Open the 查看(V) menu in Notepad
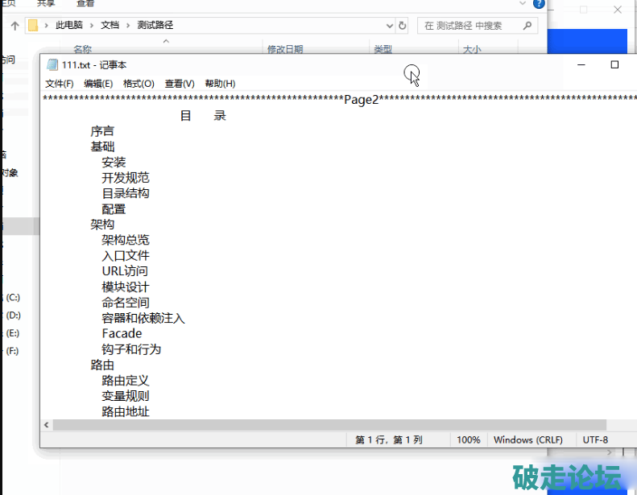 point(180,84)
